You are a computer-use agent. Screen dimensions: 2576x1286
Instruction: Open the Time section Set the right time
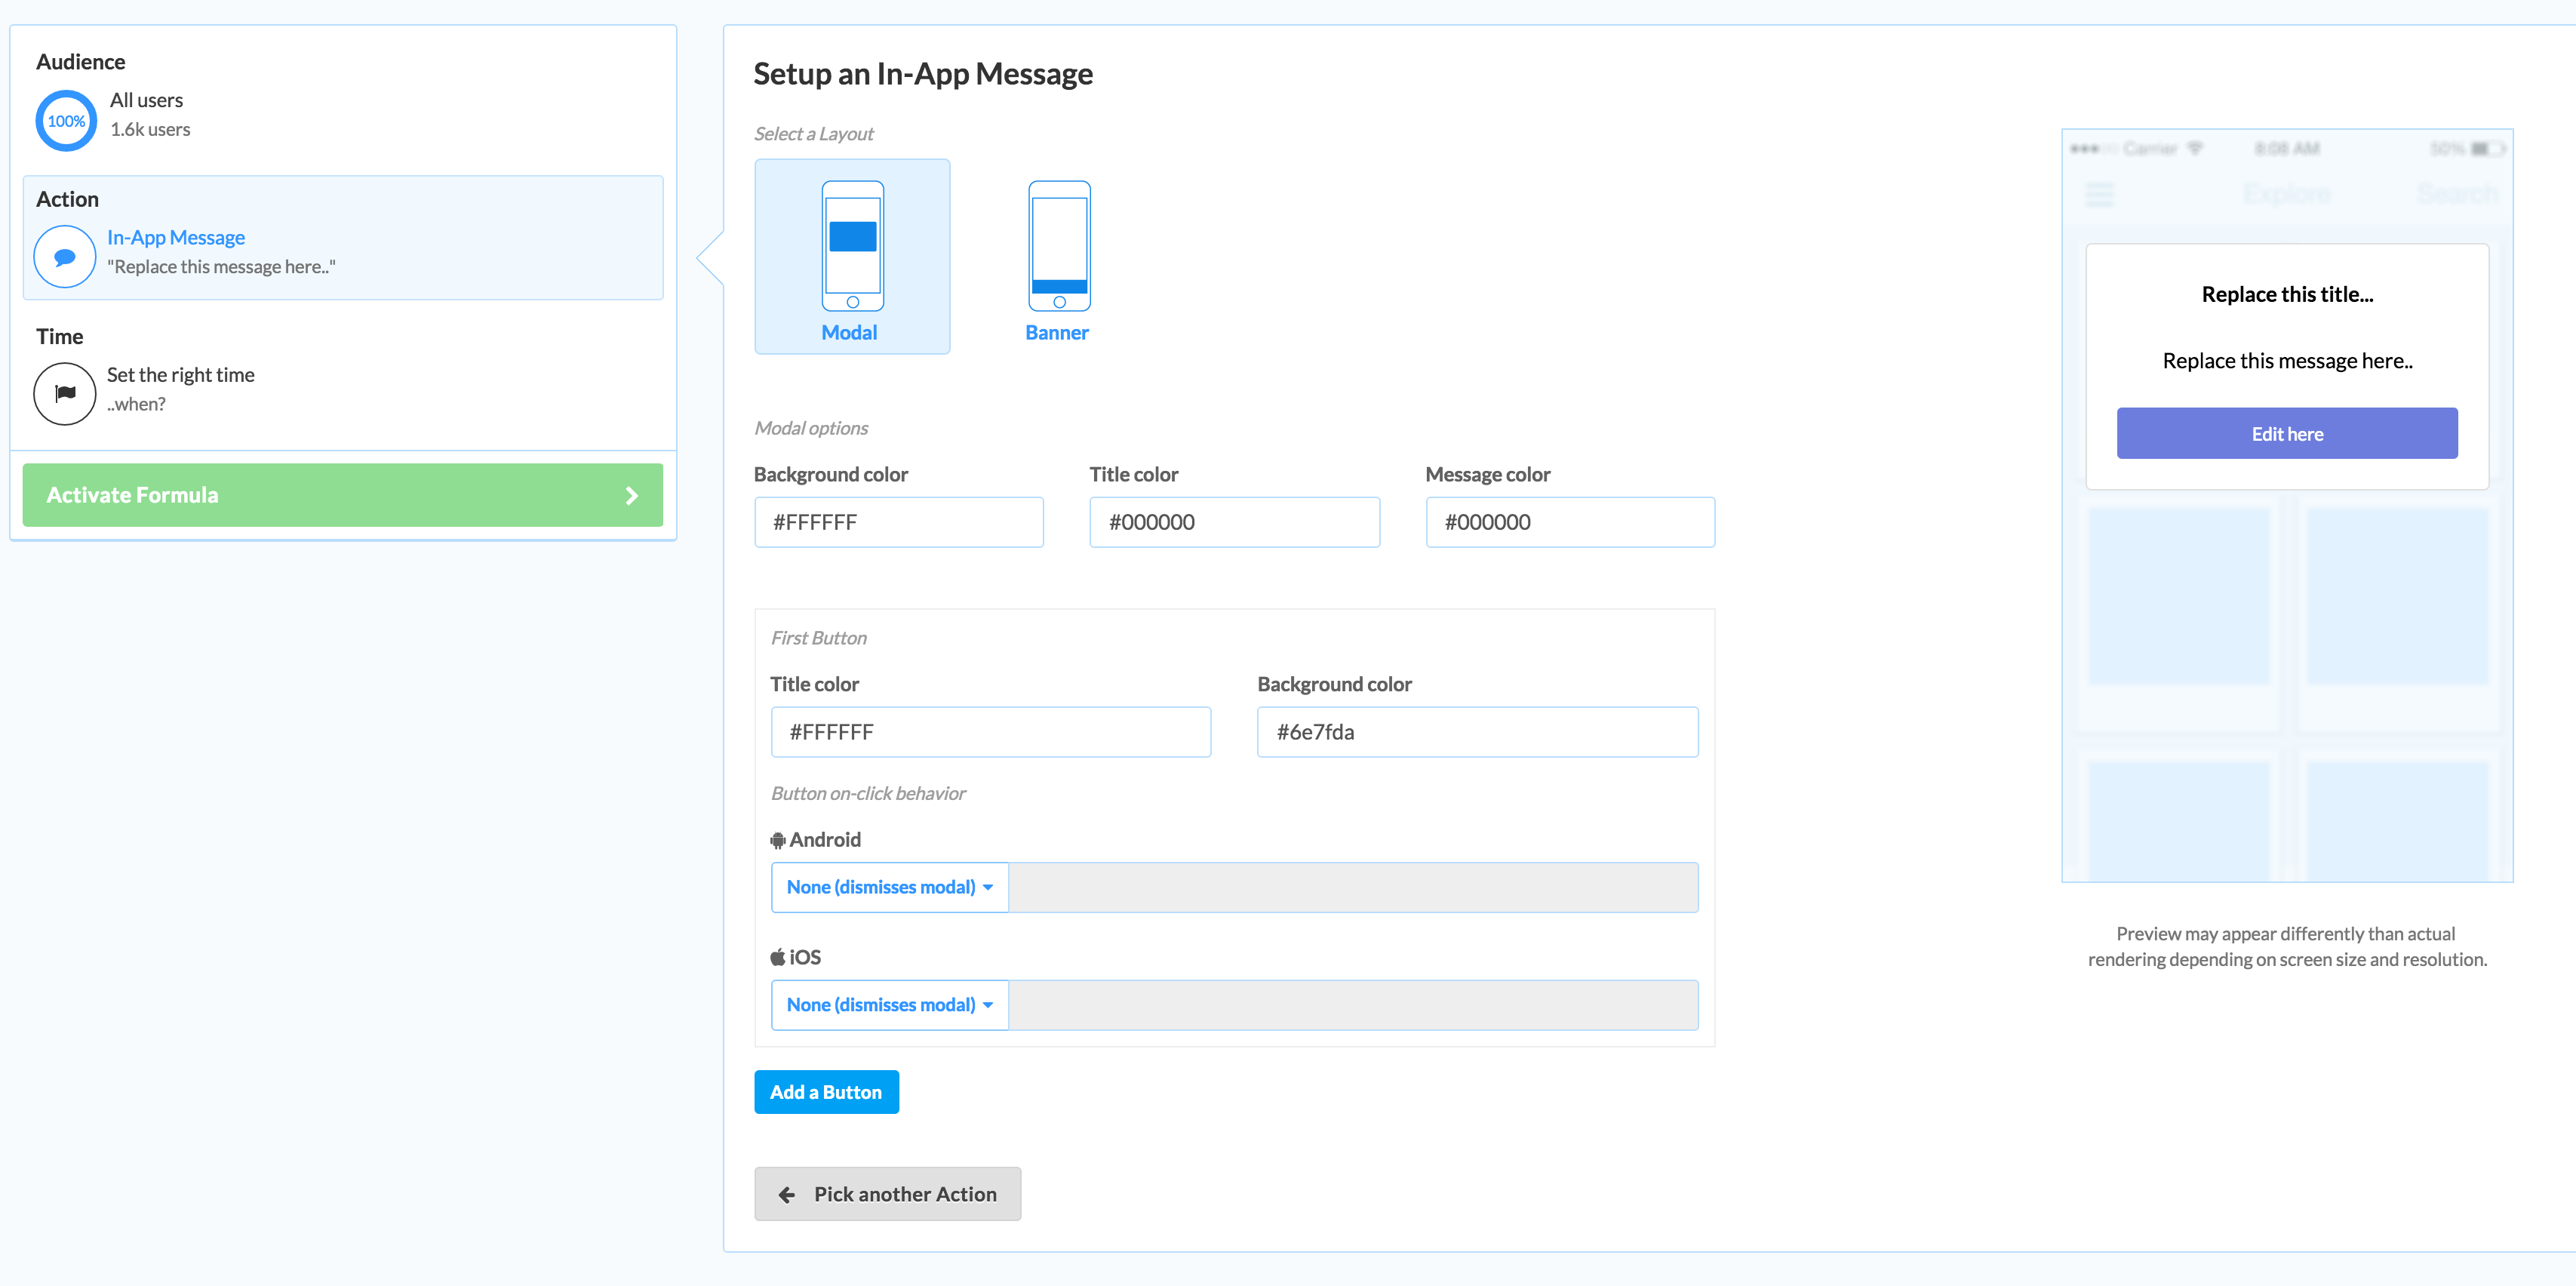[x=180, y=375]
